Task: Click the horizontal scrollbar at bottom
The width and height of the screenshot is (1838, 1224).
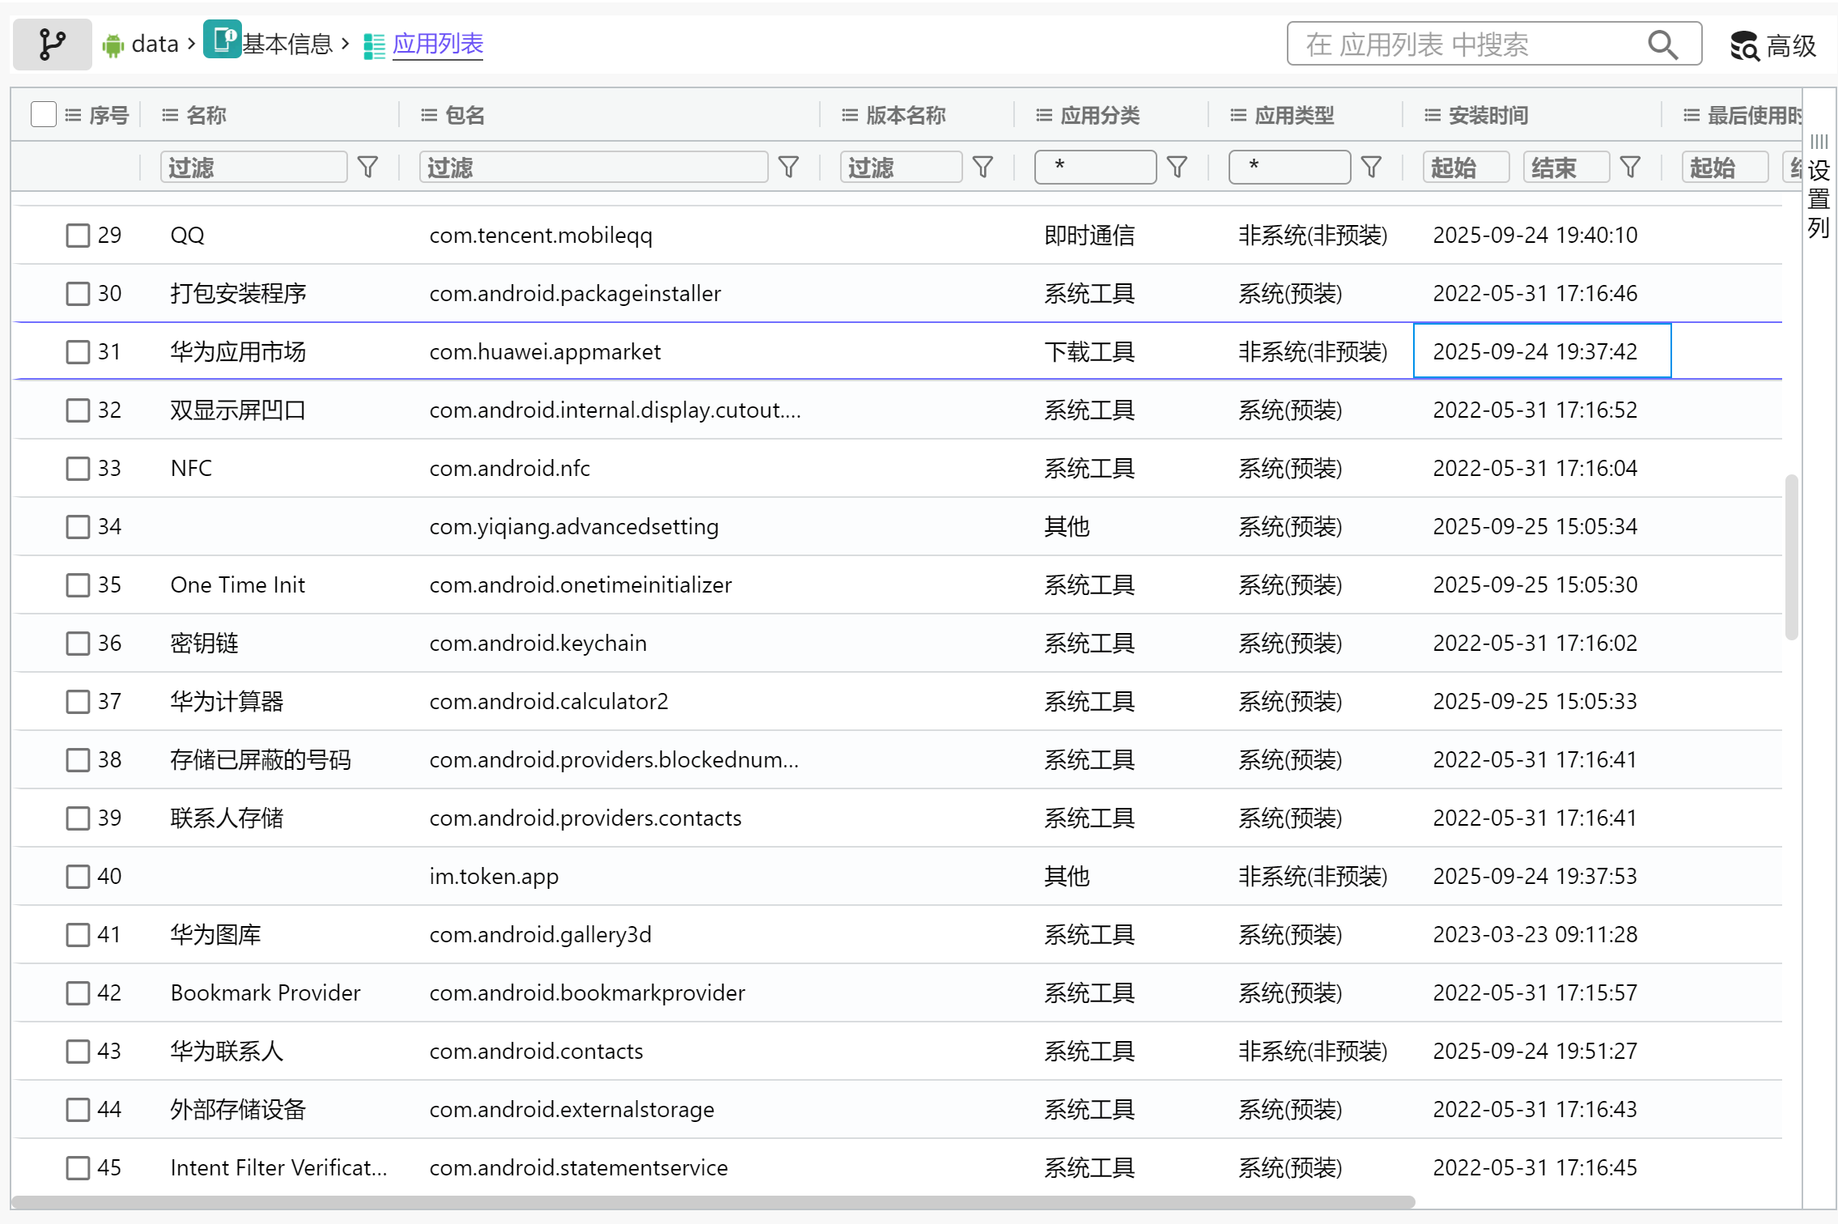Action: (x=712, y=1202)
